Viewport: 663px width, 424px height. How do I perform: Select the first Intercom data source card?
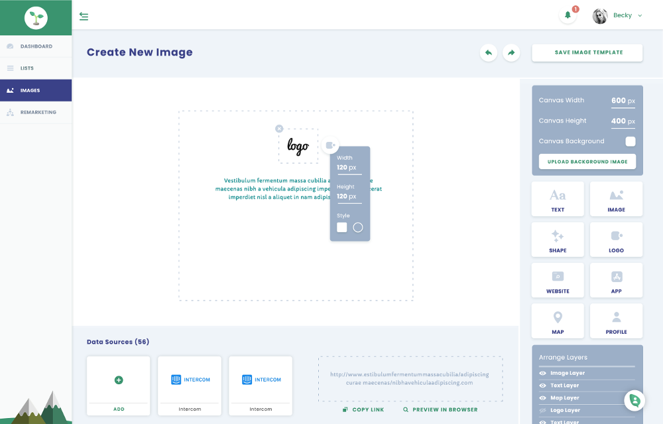[x=190, y=386]
